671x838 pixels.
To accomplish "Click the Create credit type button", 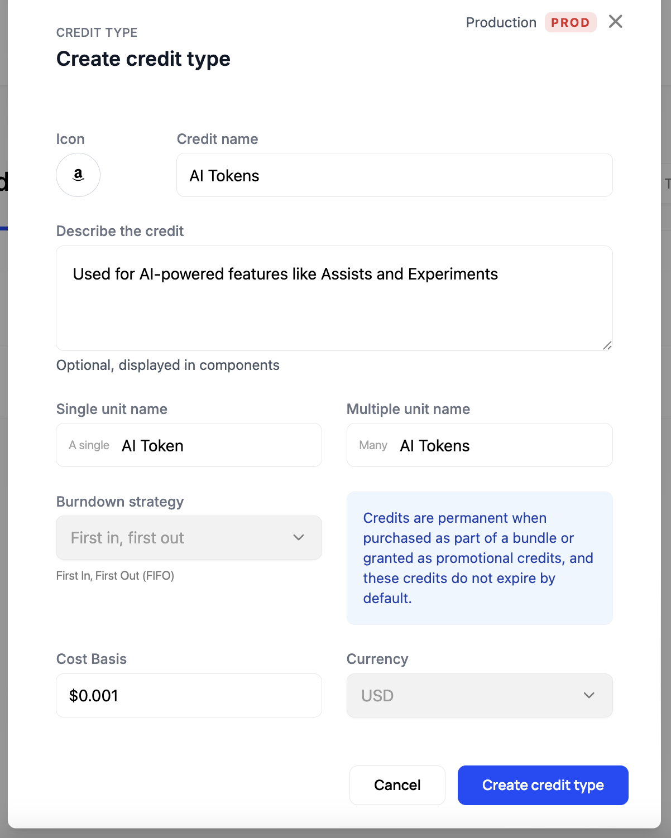I will (543, 785).
